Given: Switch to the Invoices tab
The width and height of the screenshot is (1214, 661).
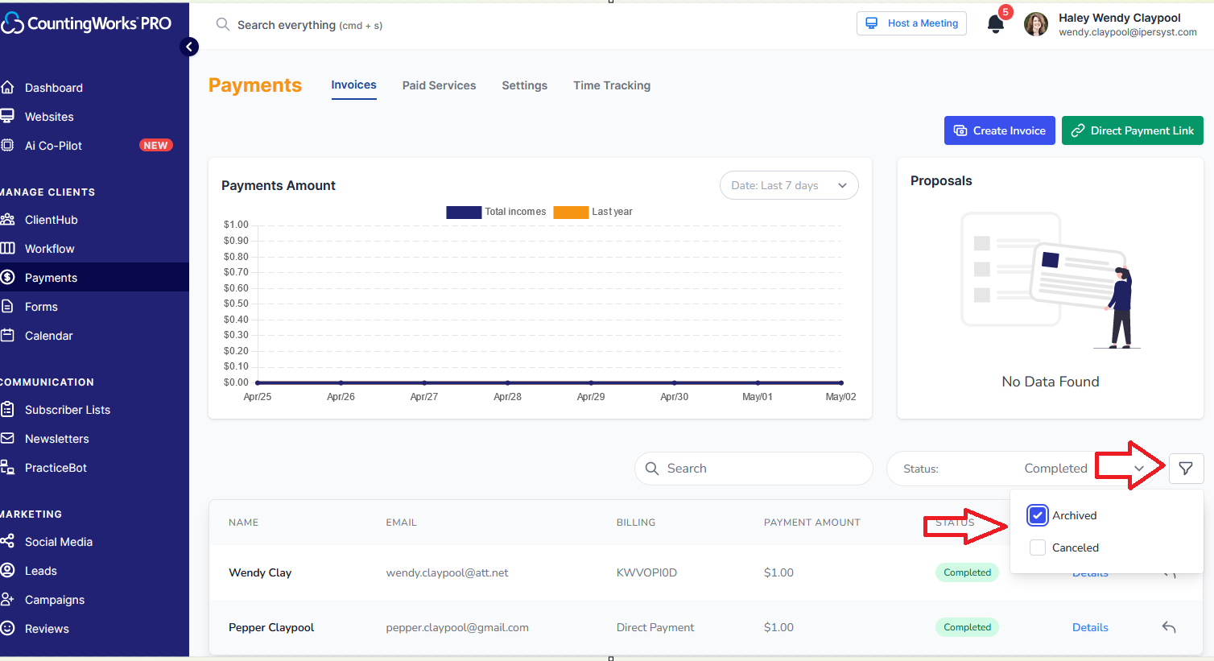Looking at the screenshot, I should pyautogui.click(x=353, y=85).
